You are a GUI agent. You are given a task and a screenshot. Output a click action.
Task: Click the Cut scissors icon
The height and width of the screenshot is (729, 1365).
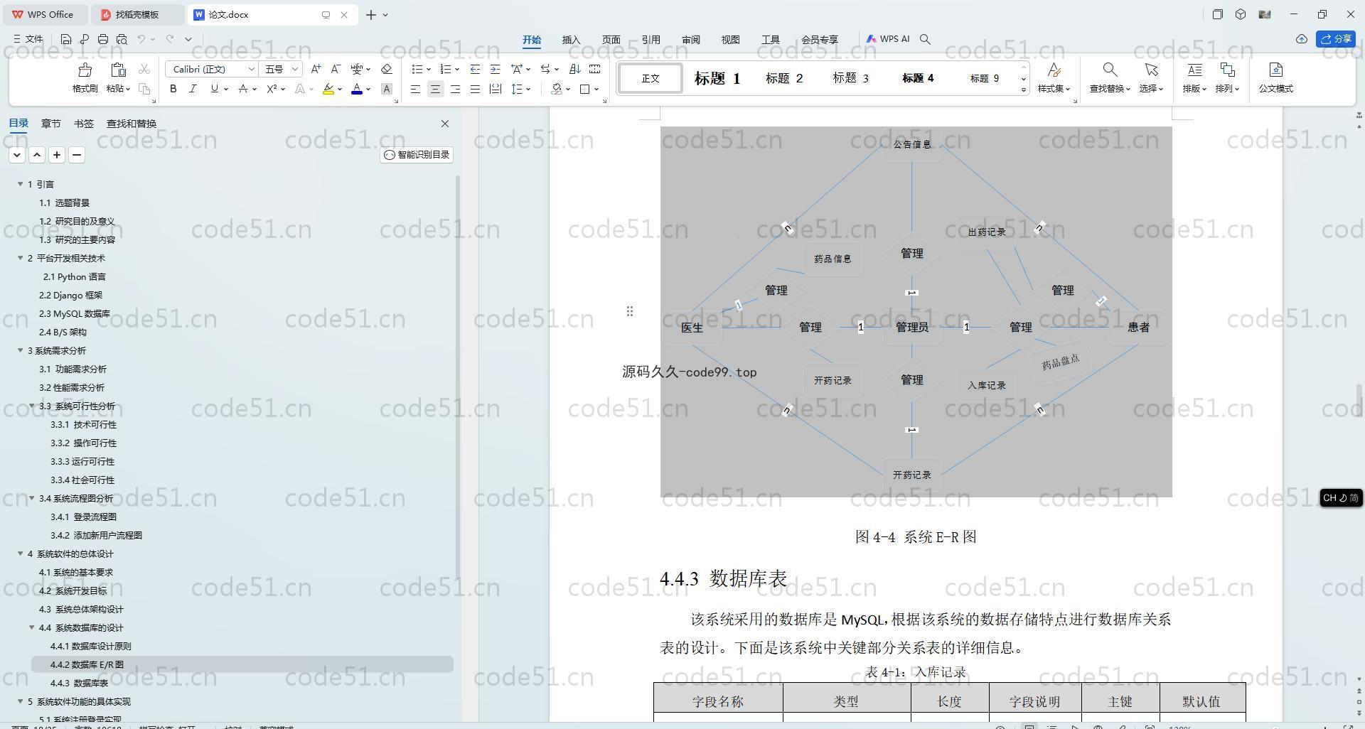click(144, 69)
